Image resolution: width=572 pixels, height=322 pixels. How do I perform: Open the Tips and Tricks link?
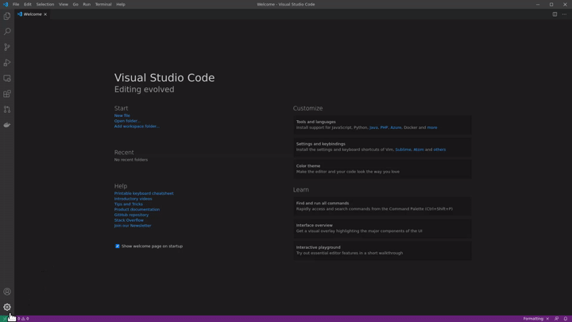129,204
